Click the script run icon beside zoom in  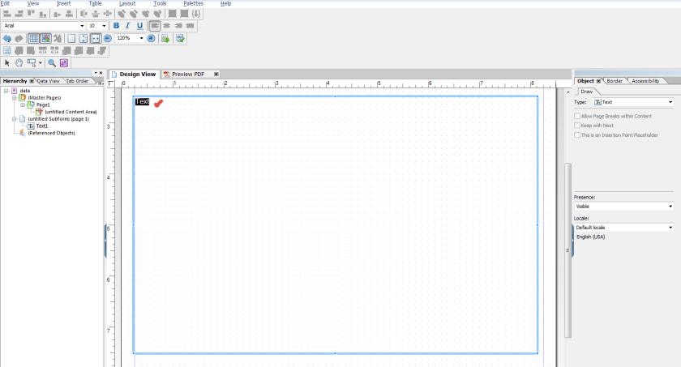[165, 39]
